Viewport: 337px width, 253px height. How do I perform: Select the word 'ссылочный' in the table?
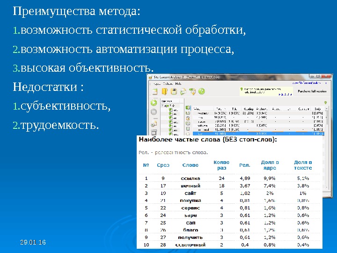click(x=190, y=245)
